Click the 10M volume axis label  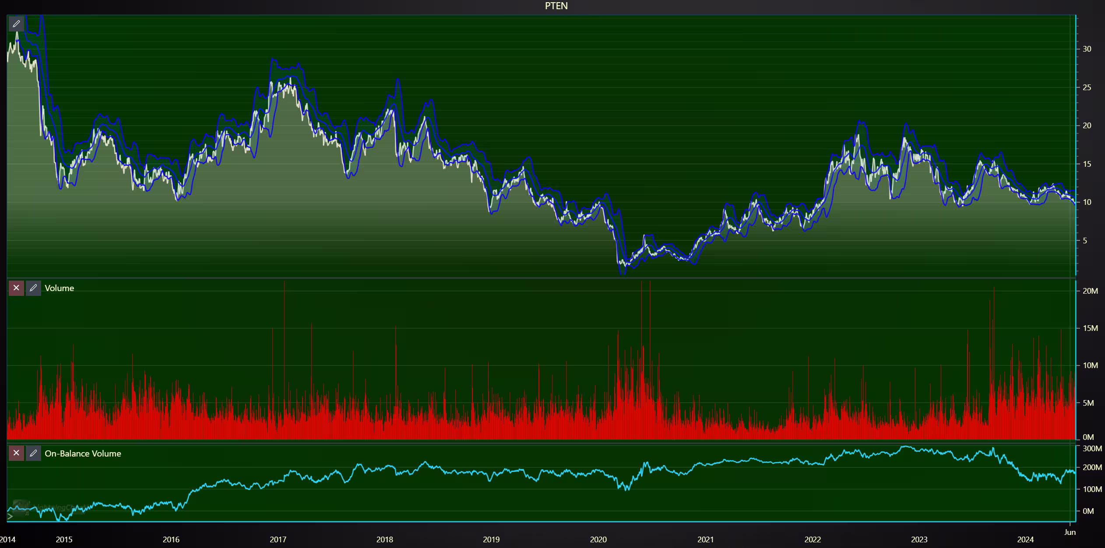point(1090,365)
